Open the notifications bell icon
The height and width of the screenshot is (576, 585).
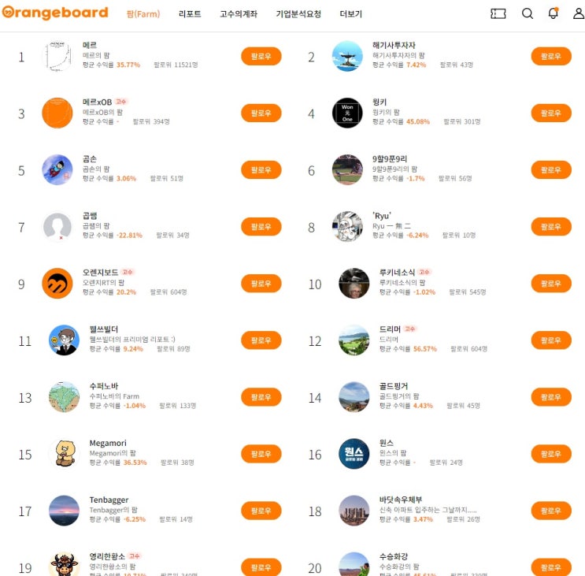[x=553, y=13]
